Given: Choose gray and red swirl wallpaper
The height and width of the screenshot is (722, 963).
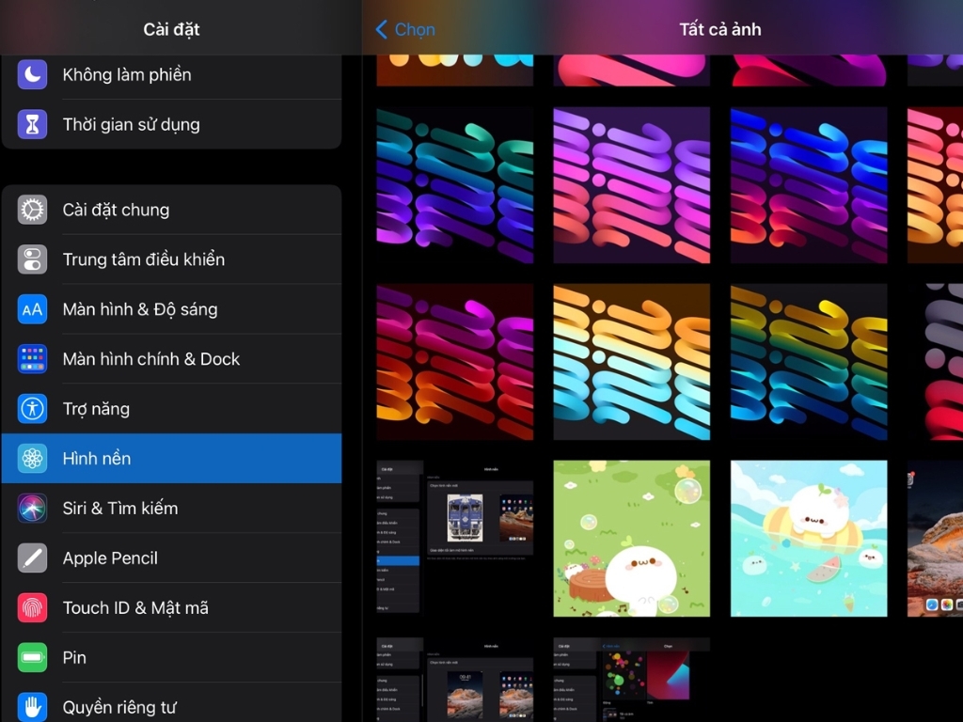Looking at the screenshot, I should [x=935, y=362].
